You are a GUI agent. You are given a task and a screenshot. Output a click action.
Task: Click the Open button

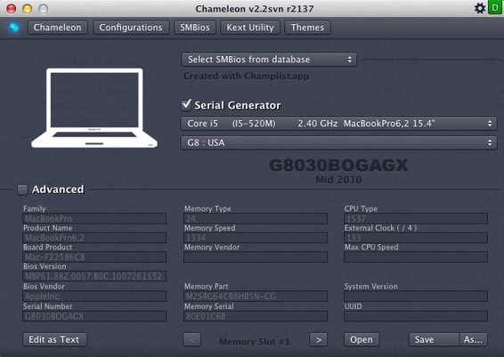pos(362,340)
